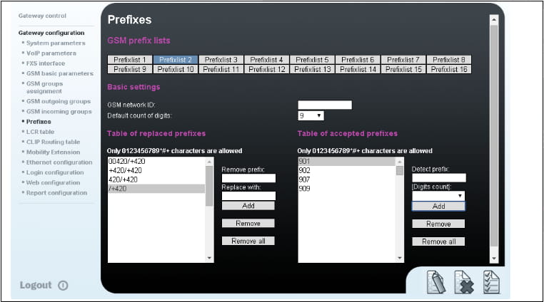The width and height of the screenshot is (544, 302).
Task: Open GSM basic parameters
Action: click(60, 73)
